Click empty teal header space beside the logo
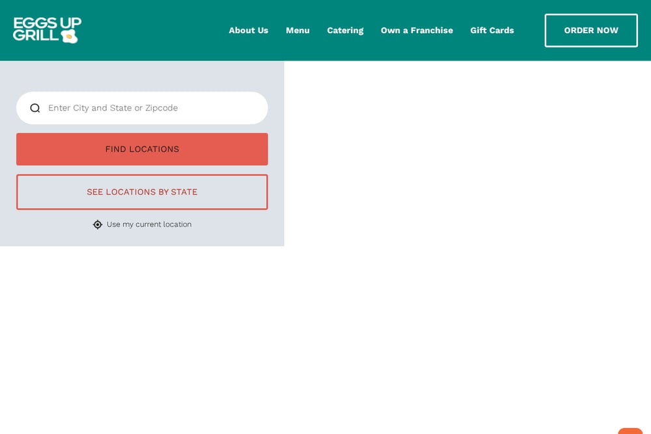651x434 pixels. pyautogui.click(x=154, y=31)
